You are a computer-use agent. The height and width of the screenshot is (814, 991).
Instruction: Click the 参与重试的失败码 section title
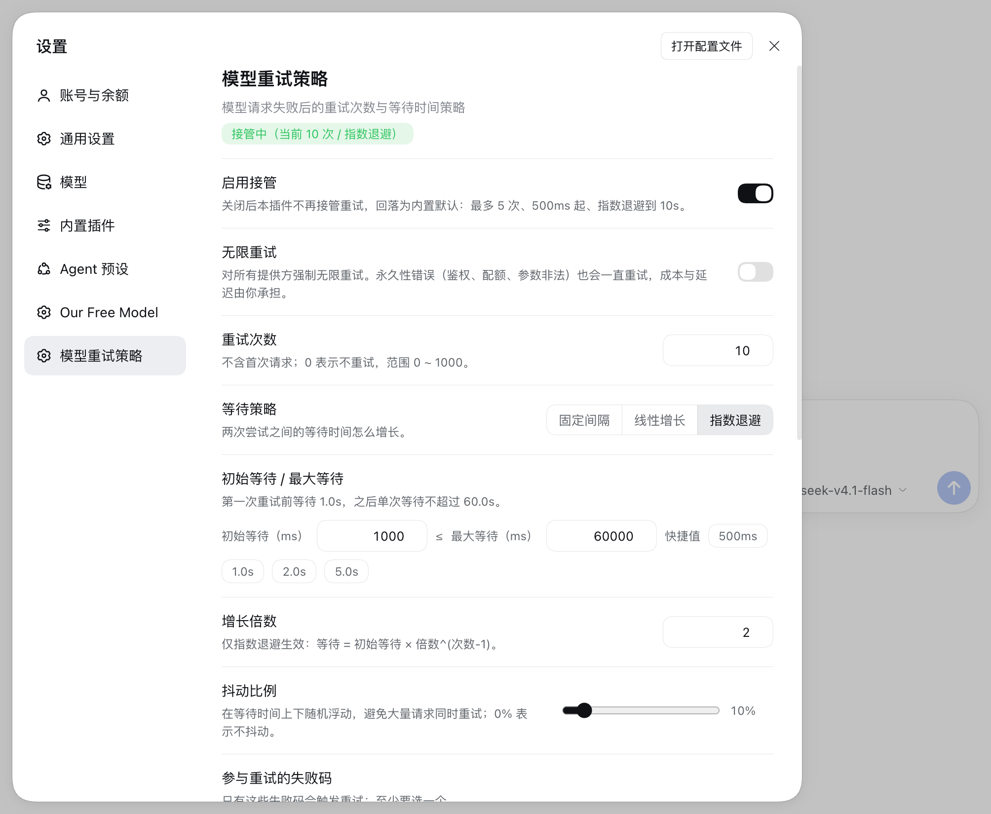click(x=276, y=777)
